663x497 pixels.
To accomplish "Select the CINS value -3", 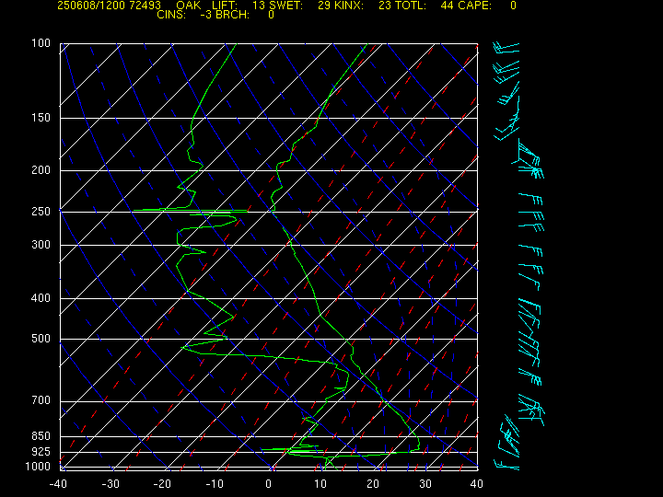I will (207, 15).
